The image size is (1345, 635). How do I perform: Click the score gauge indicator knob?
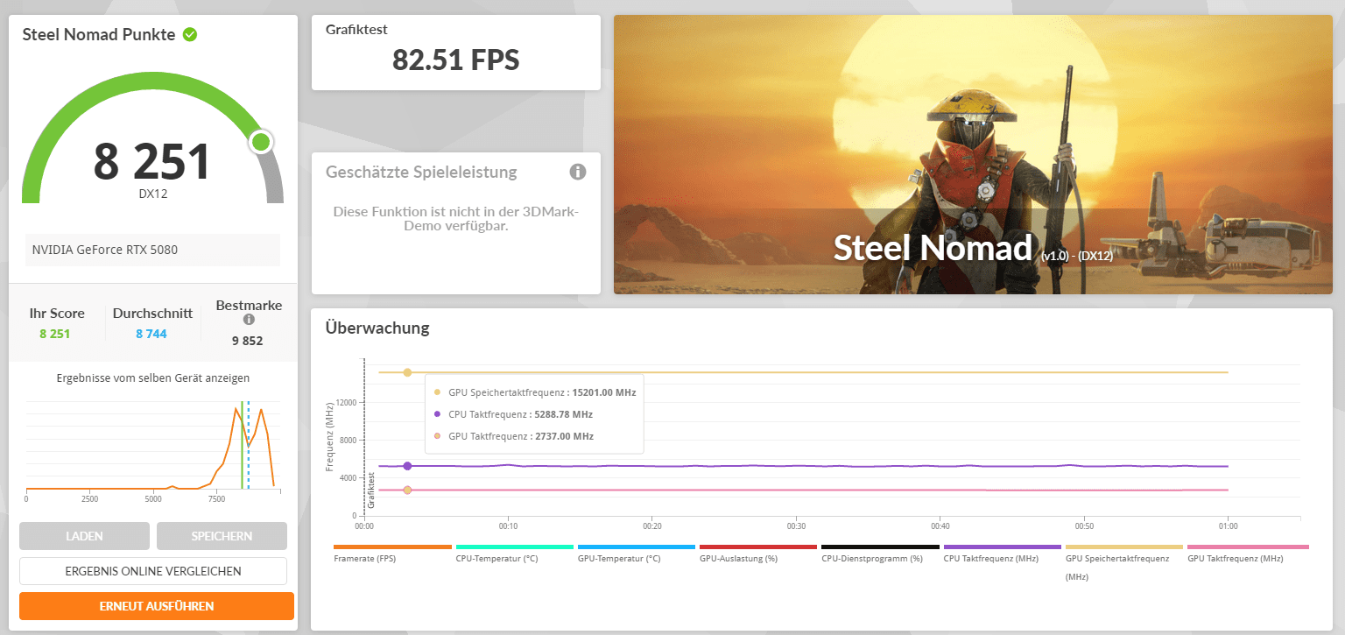tap(260, 142)
